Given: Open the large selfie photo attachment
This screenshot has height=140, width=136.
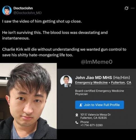Looking at the screenshot, I should point(28,101).
